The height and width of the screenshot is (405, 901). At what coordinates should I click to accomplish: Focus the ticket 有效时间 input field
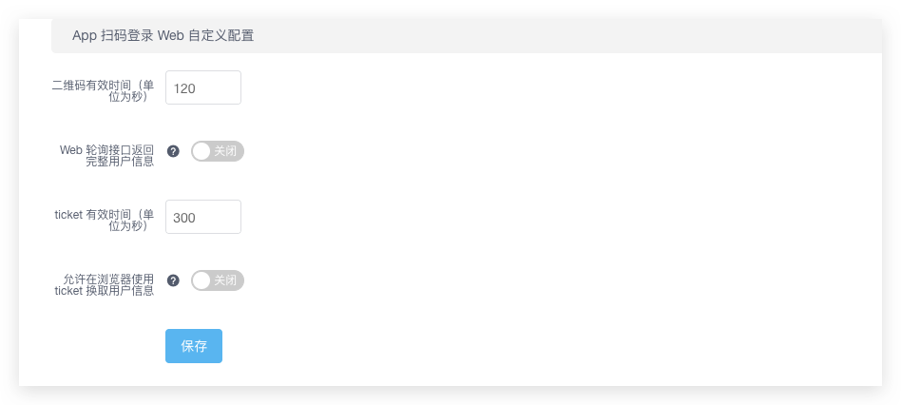[x=203, y=217]
